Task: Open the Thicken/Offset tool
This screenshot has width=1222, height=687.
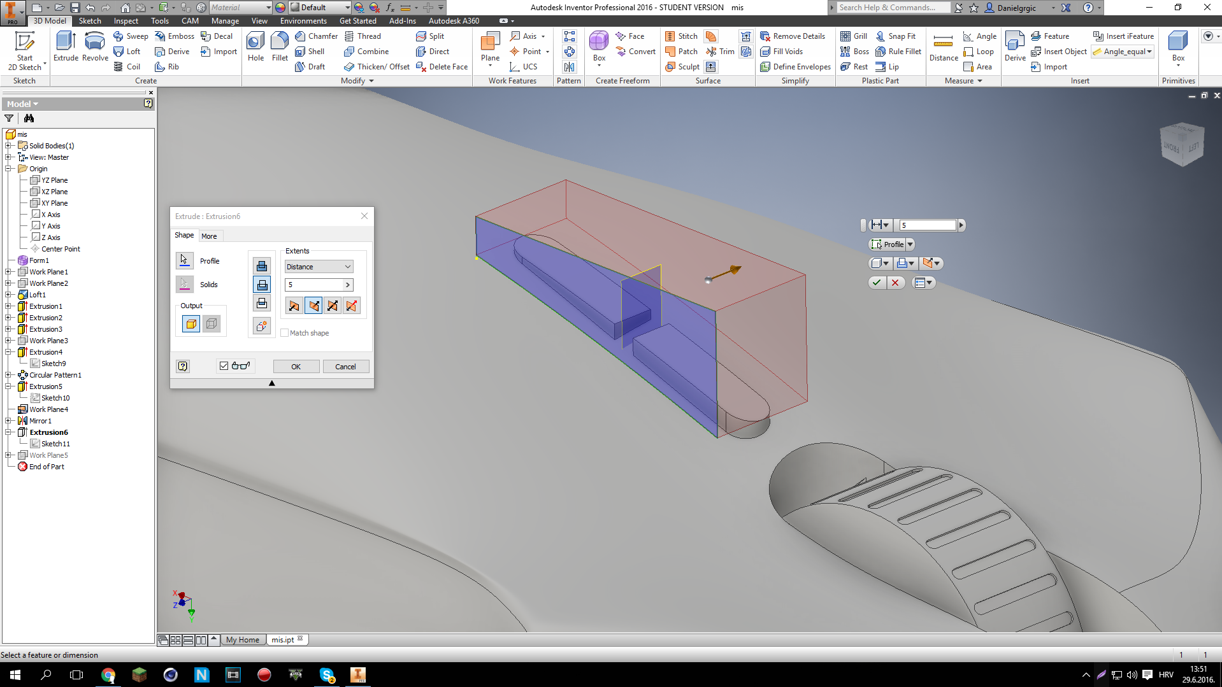Action: pos(377,67)
